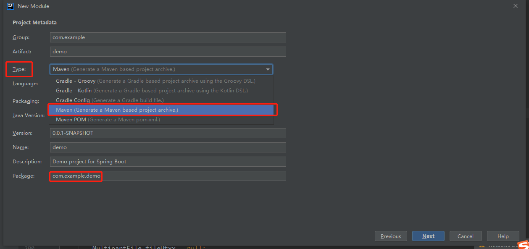This screenshot has width=529, height=249.
Task: Click the Group input field
Action: (168, 37)
